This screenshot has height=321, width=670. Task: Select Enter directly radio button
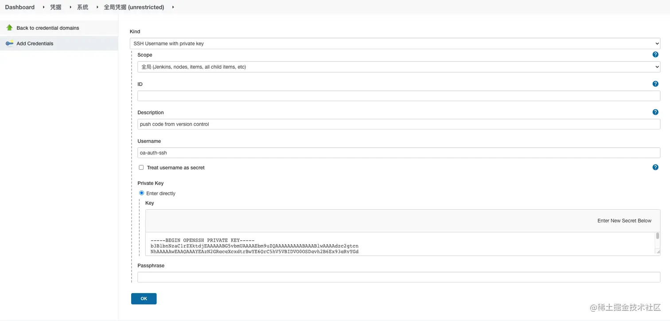tap(142, 193)
